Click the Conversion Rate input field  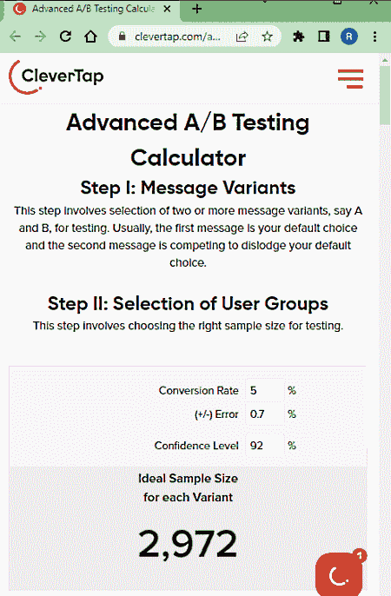tap(264, 390)
